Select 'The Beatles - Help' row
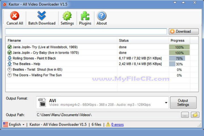This screenshot has width=204, height=136. [26, 64]
